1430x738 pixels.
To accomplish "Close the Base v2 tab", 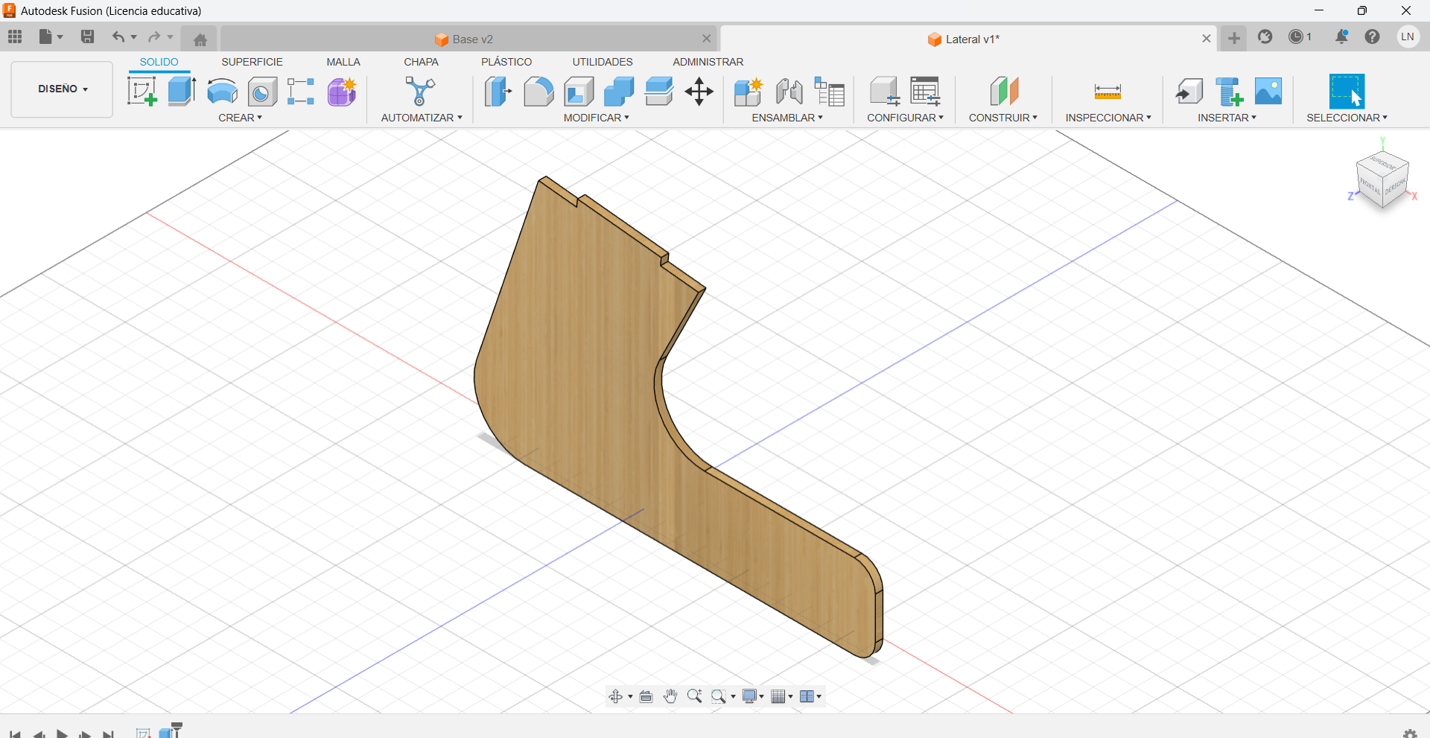I will (706, 39).
